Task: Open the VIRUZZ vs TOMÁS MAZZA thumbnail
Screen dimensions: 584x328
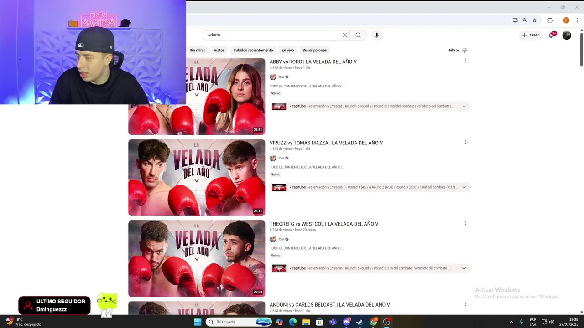Action: pos(197,178)
